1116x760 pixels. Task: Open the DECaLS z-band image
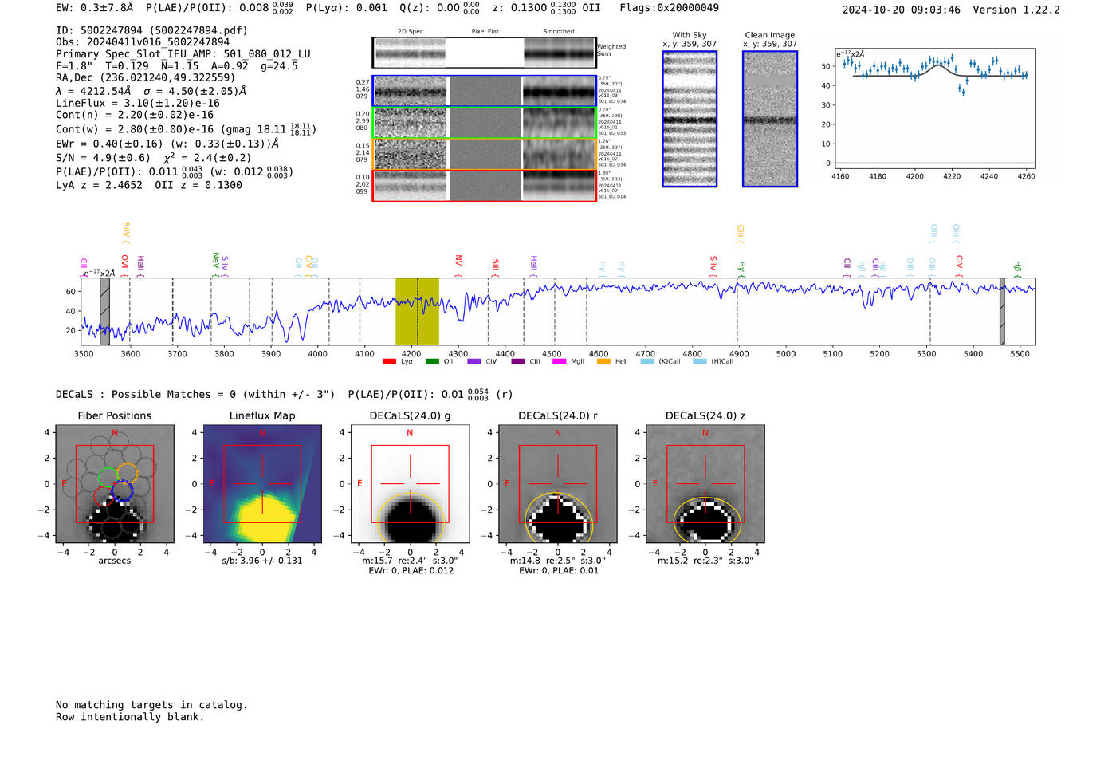pos(705,484)
